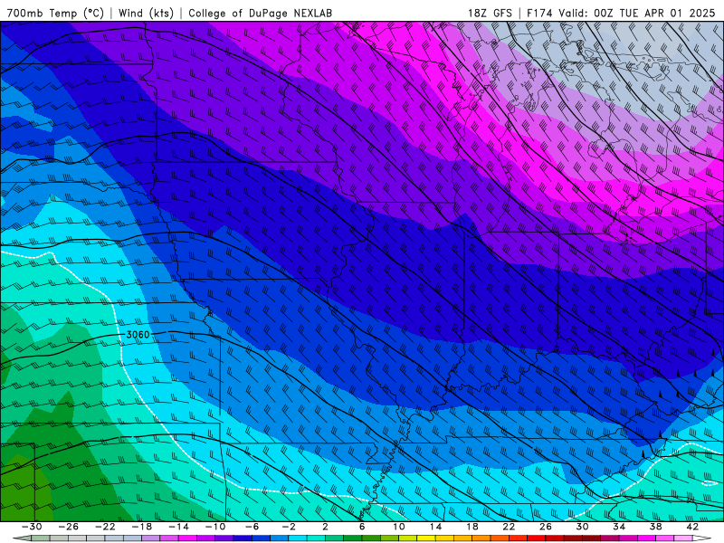
Task: Click the "700mb Temp (°C)" title text
Action: 55,13
